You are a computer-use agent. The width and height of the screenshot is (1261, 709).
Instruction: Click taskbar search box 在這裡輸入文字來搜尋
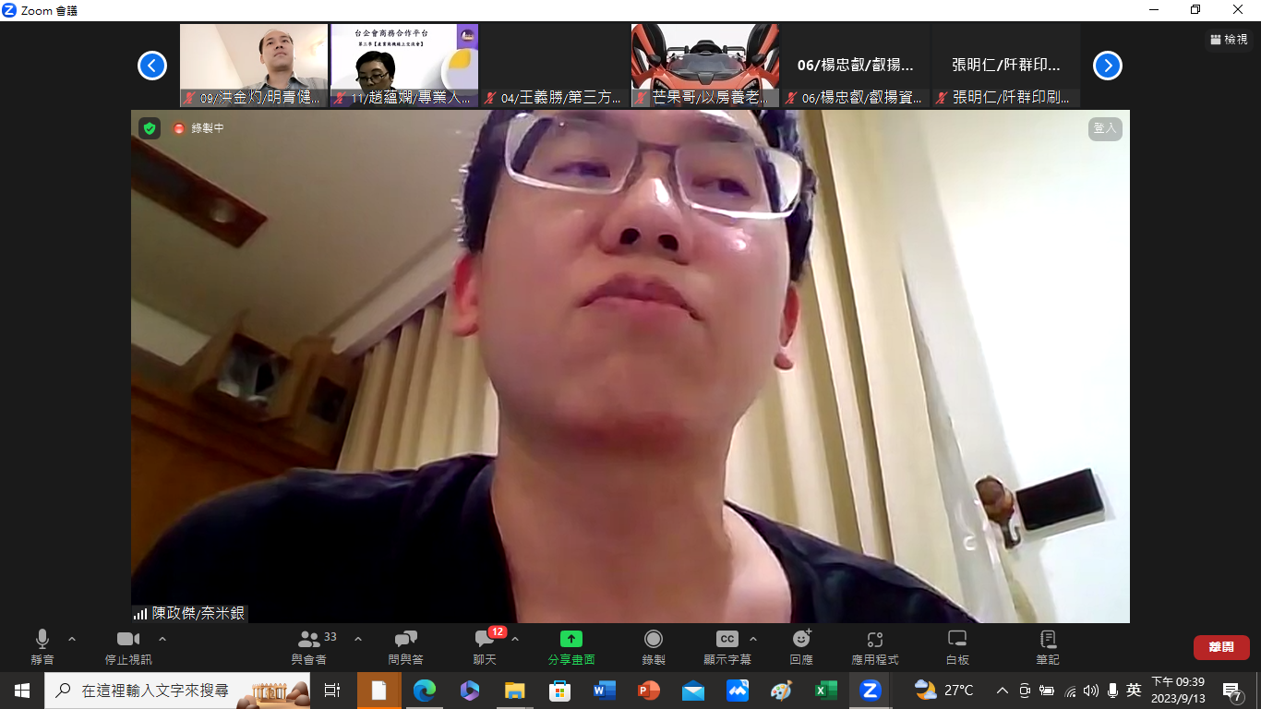pyautogui.click(x=177, y=690)
